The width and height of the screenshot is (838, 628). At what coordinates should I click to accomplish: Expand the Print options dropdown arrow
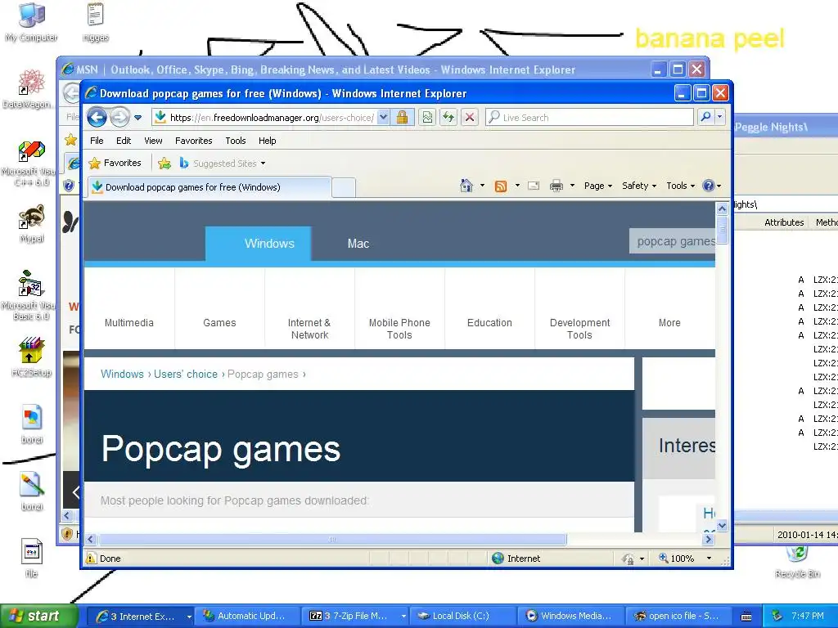(572, 186)
